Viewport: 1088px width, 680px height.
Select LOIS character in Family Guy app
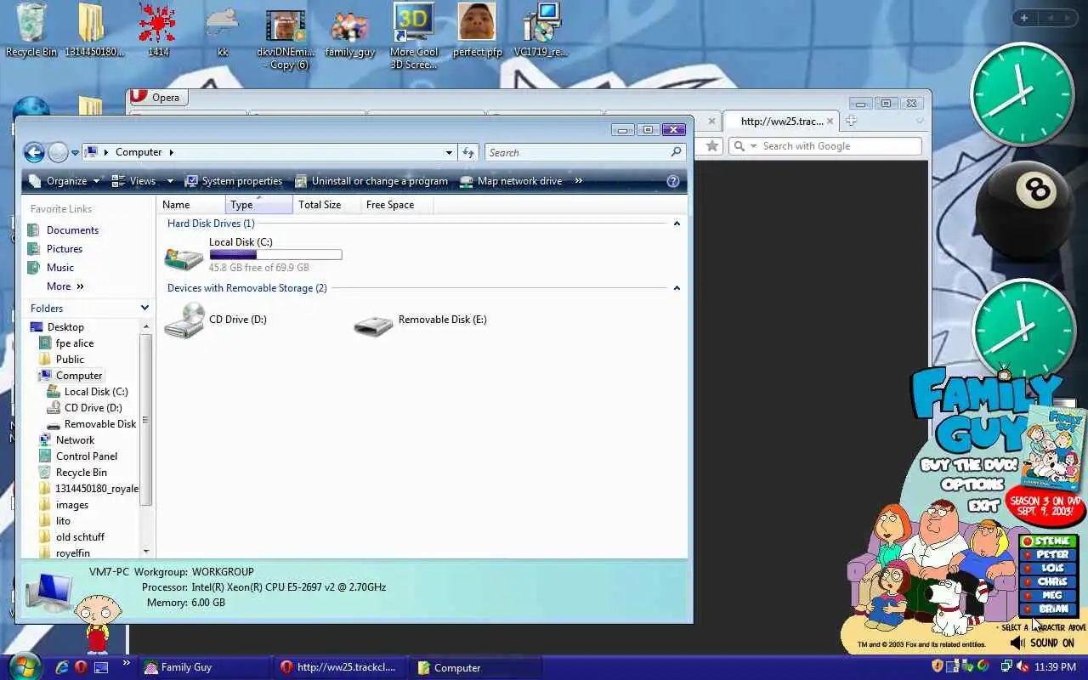1048,569
